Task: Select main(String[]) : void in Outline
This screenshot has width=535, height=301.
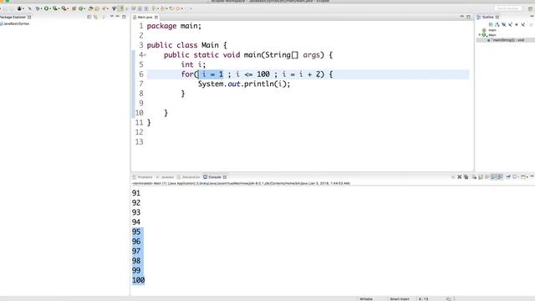Action: (508, 40)
